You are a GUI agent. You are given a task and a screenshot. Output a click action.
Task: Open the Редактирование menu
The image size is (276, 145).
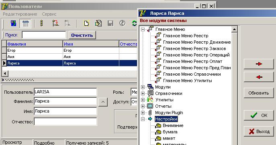20,14
